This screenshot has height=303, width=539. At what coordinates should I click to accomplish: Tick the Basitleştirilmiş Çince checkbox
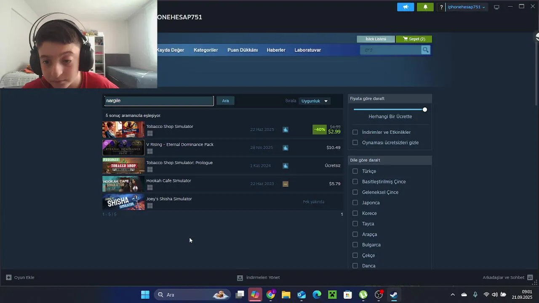pyautogui.click(x=355, y=182)
